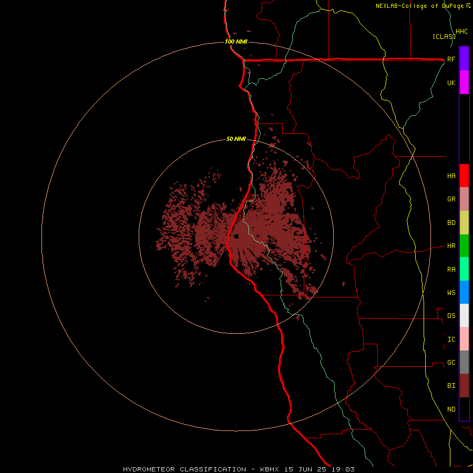Click the [CLAS] units label
Screen dimensions: 473x473
[444, 36]
